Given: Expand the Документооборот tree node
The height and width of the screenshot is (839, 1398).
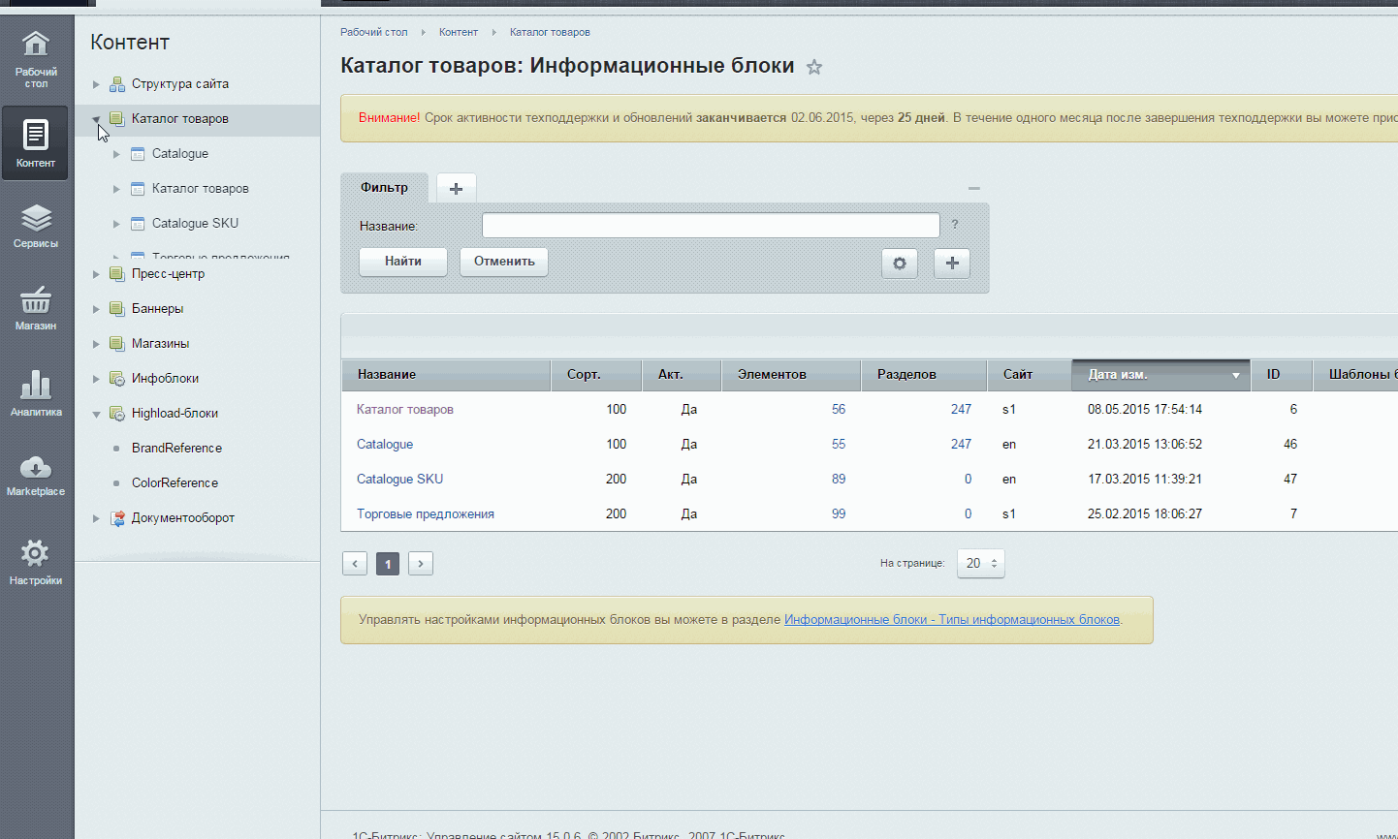Looking at the screenshot, I should click(96, 518).
